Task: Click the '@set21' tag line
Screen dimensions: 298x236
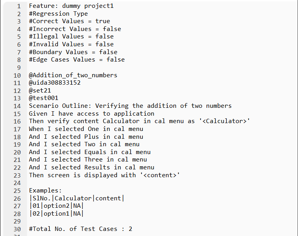Action: click(40, 91)
